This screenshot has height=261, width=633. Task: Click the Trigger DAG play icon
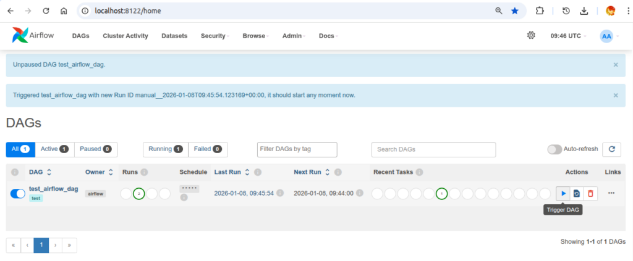point(563,194)
